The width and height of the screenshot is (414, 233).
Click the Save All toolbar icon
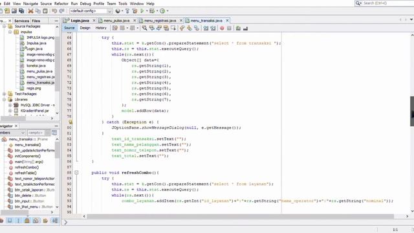[x=21, y=11]
